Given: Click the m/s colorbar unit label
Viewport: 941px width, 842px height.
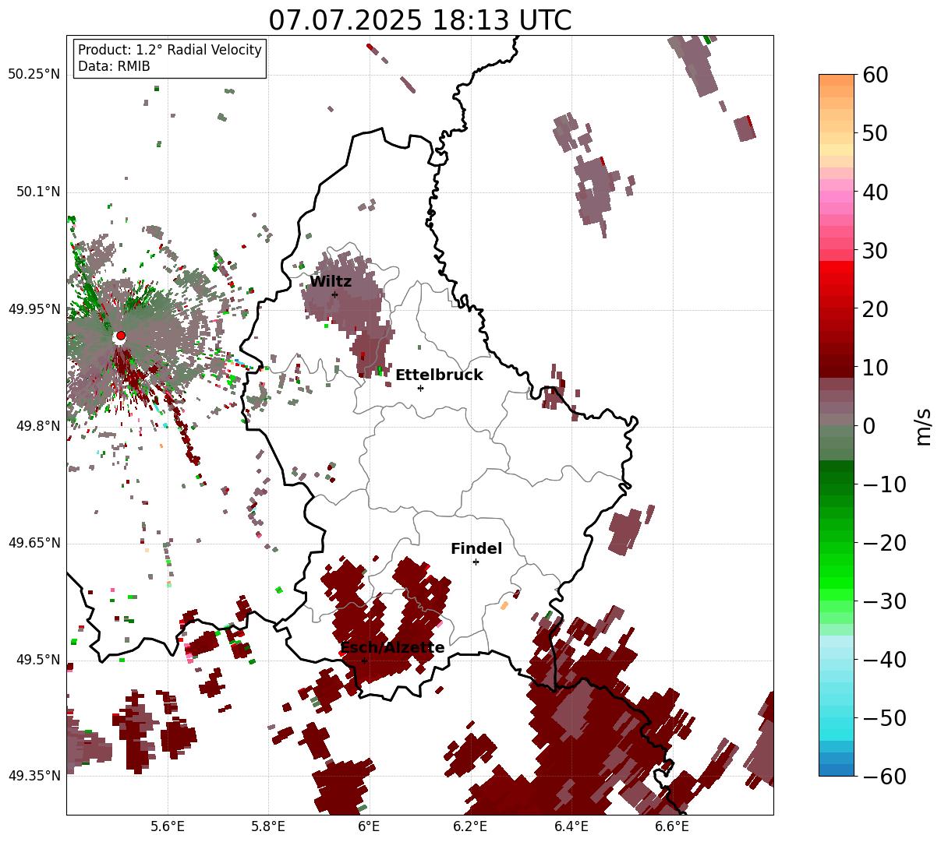Looking at the screenshot, I should pos(925,426).
